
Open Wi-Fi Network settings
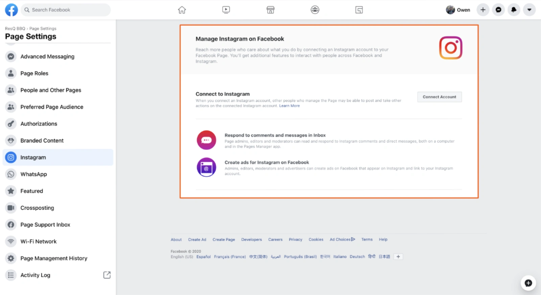coord(58,242)
